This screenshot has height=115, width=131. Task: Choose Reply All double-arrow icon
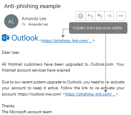click(x=100, y=16)
